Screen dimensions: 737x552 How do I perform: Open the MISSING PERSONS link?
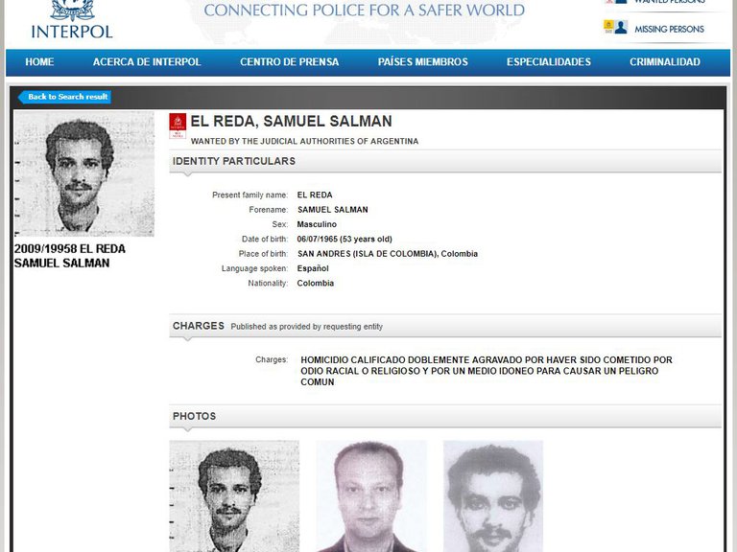point(669,29)
